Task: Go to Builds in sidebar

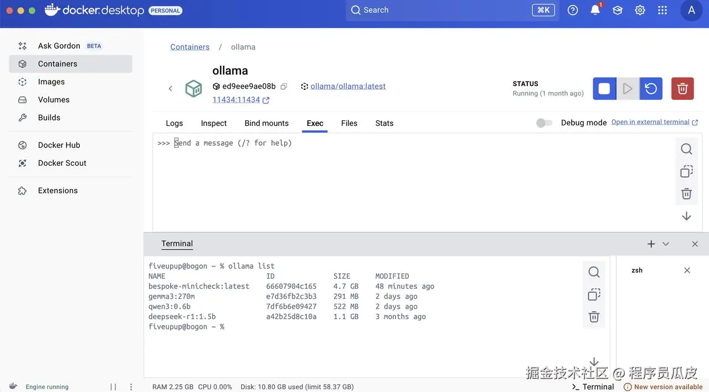Action: pyautogui.click(x=70, y=118)
